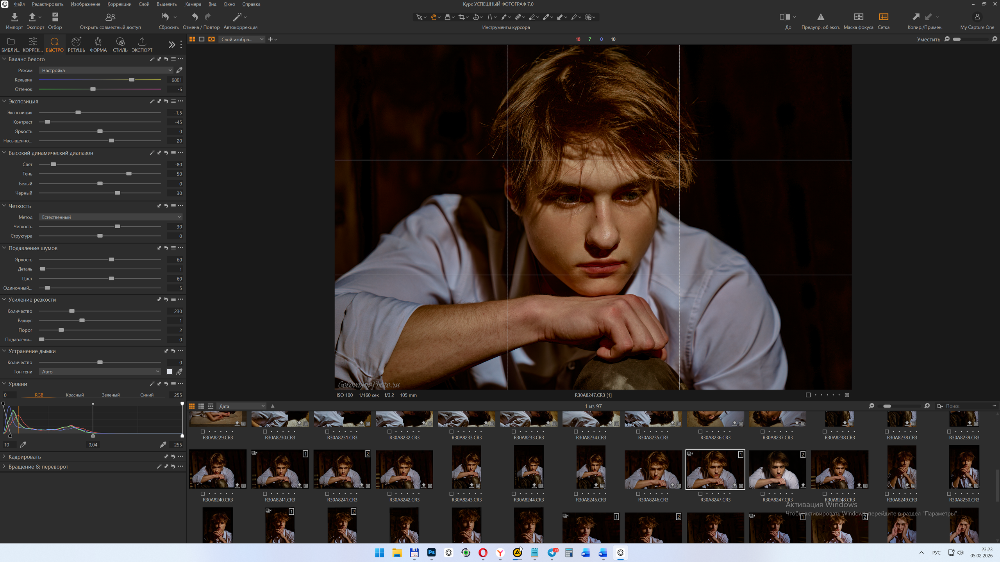1000x562 pixels.
Task: Open the Ретушь tool tab
Action: click(x=76, y=44)
